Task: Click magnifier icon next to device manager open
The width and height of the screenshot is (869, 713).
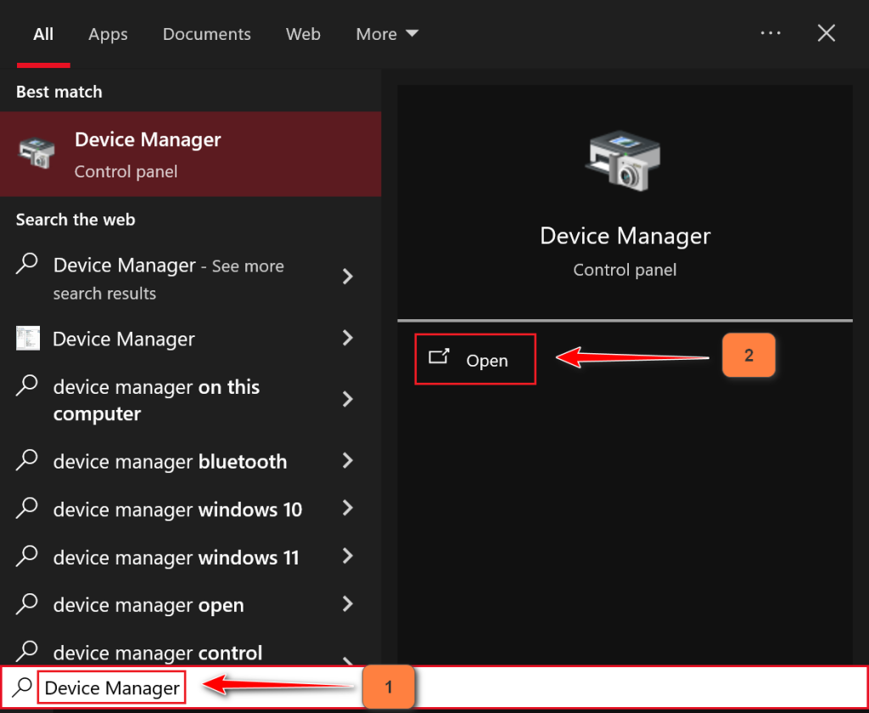Action: pyautogui.click(x=27, y=605)
